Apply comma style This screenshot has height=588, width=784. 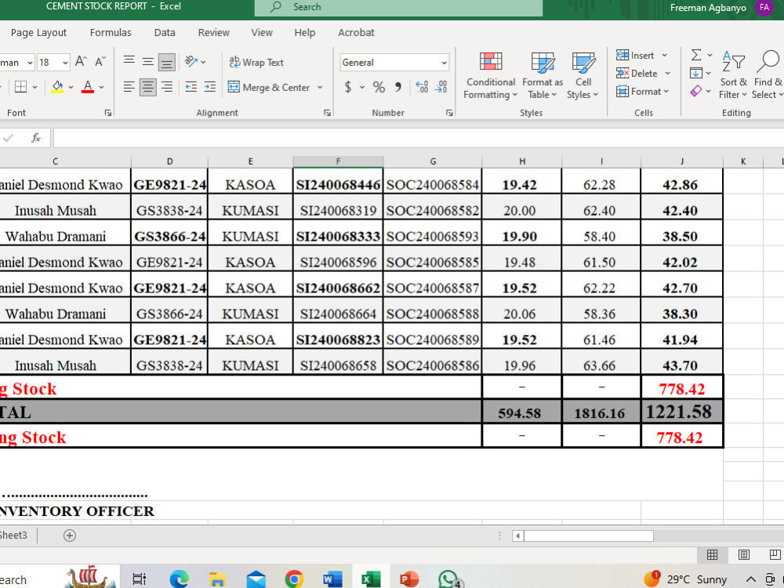click(x=398, y=87)
